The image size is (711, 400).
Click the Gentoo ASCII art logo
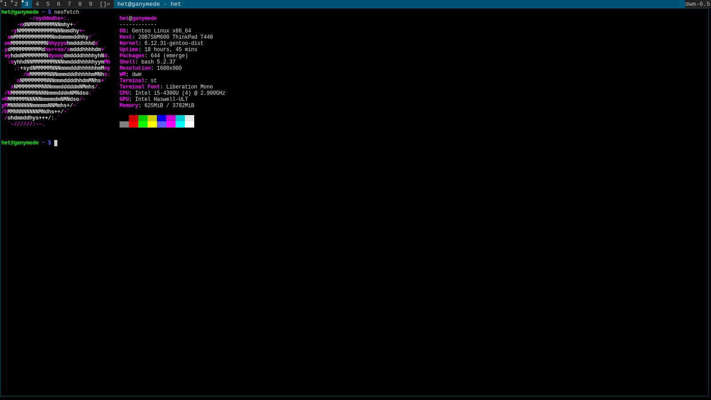click(x=56, y=72)
